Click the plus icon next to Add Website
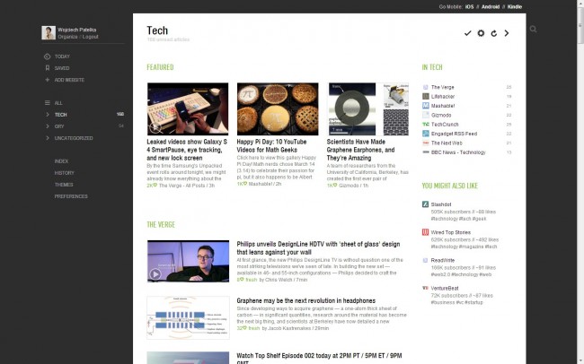This screenshot has width=584, height=364. [x=47, y=80]
